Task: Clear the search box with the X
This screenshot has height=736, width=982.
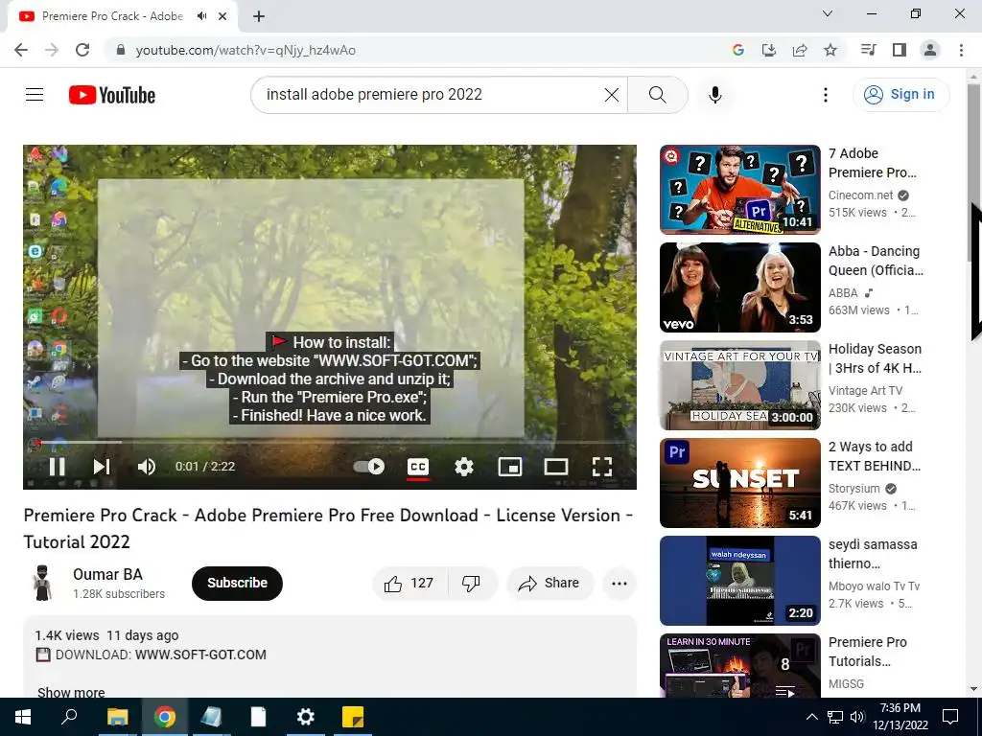Action: click(611, 95)
